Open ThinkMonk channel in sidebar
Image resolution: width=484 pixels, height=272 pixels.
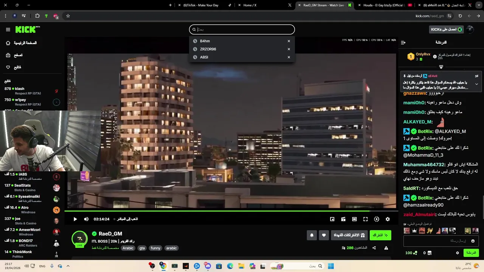[32, 254]
